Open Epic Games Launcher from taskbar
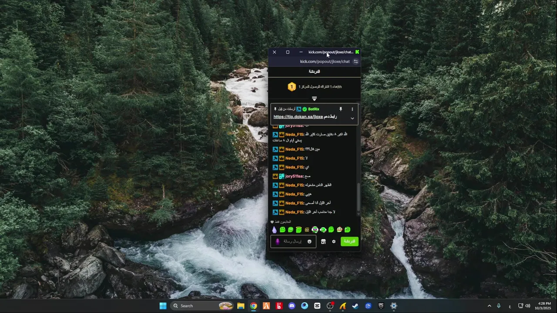 [x=381, y=306]
